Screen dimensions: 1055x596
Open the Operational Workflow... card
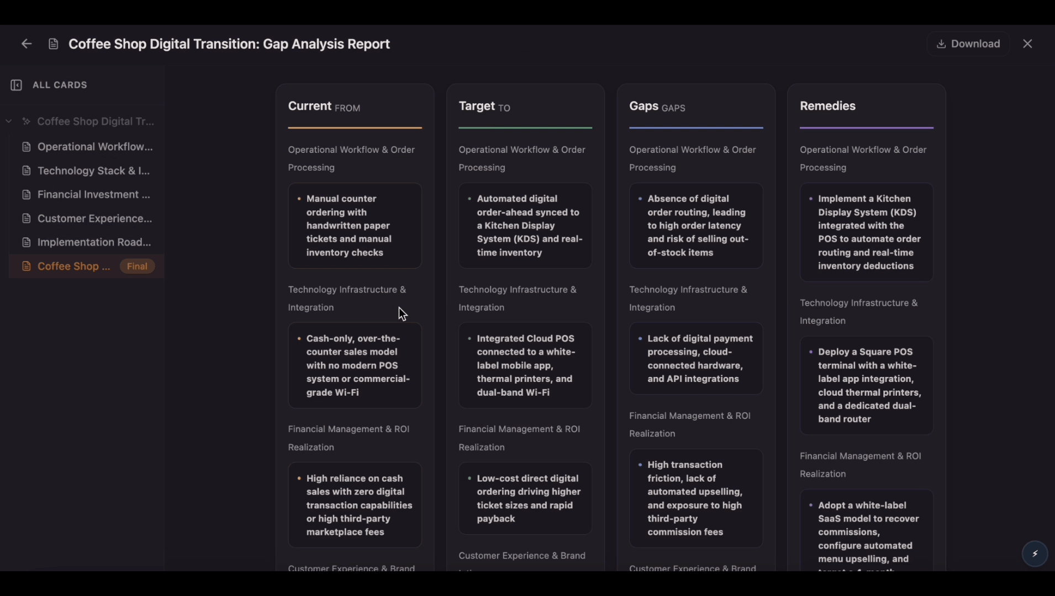point(87,147)
